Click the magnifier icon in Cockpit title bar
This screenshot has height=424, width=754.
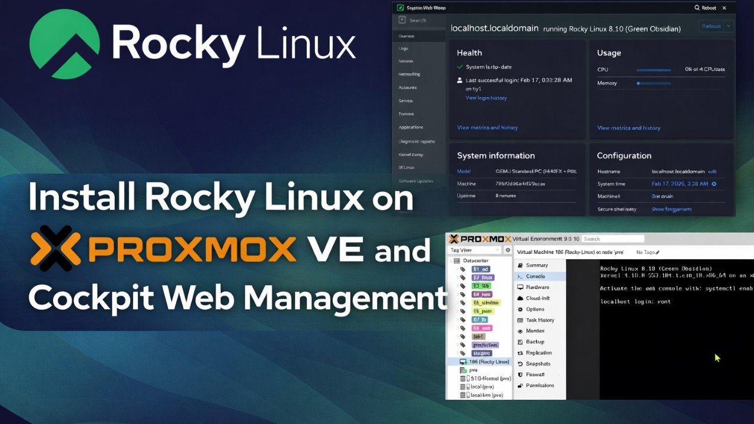[x=697, y=8]
